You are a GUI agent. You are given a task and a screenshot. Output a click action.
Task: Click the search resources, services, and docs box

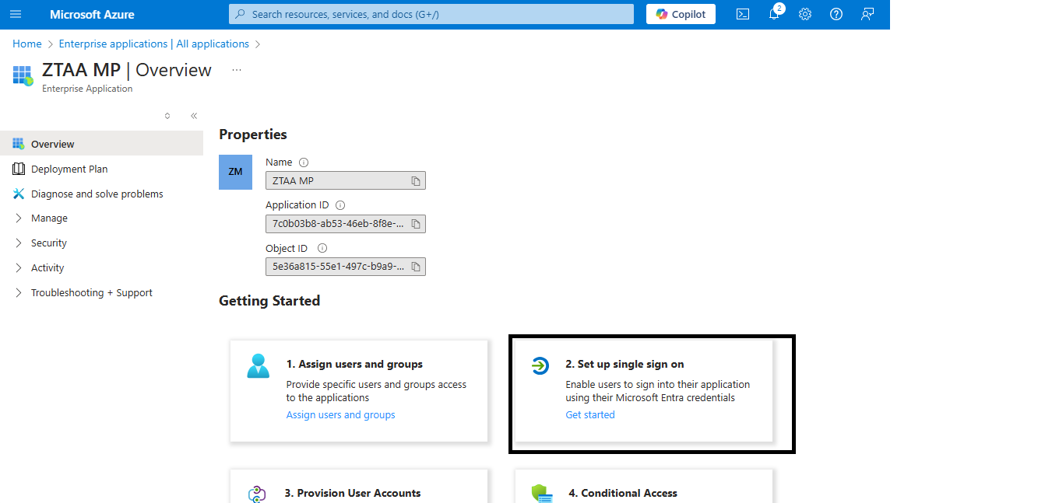(x=431, y=14)
